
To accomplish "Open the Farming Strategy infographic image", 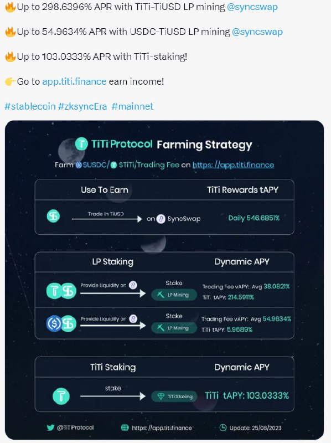I will tap(164, 280).
